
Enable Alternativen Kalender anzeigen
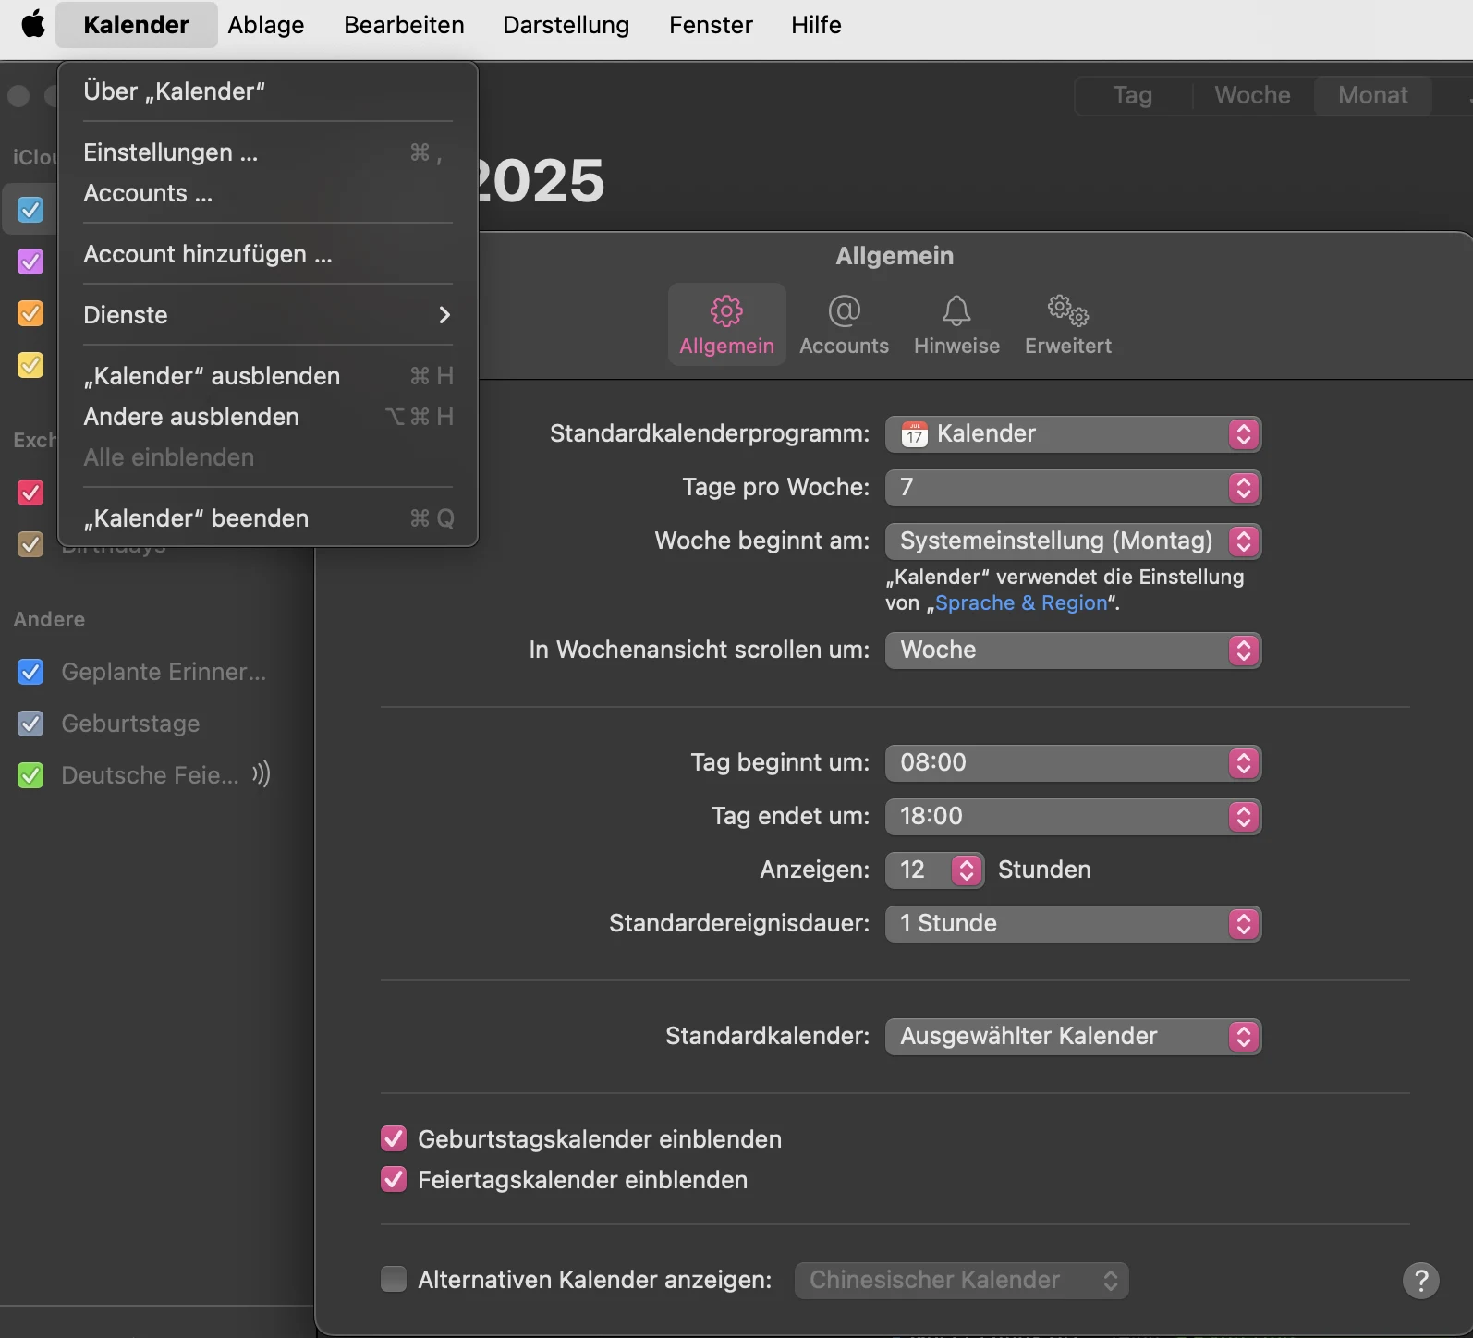(394, 1279)
